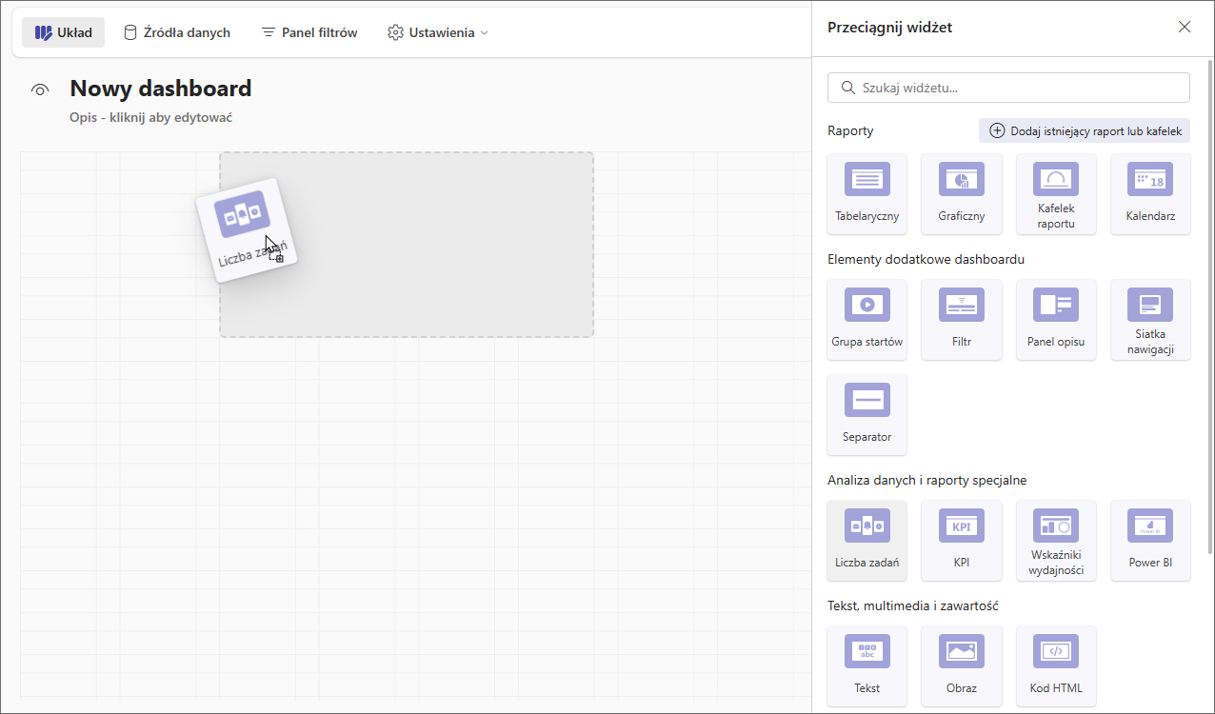
Task: Choose the Kalendarz widget
Action: [1150, 194]
